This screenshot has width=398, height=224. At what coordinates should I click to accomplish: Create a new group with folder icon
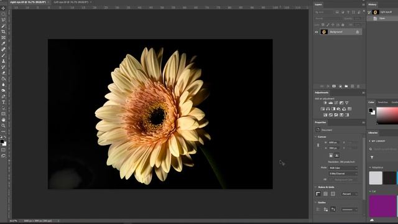pyautogui.click(x=346, y=86)
